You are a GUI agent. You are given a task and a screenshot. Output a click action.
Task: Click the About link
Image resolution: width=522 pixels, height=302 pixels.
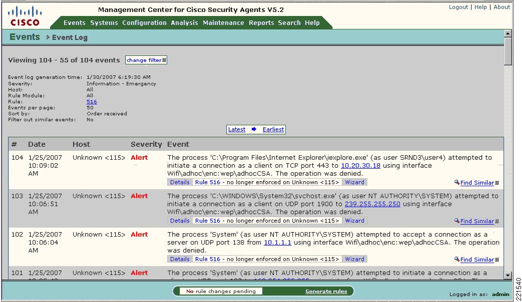(501, 7)
